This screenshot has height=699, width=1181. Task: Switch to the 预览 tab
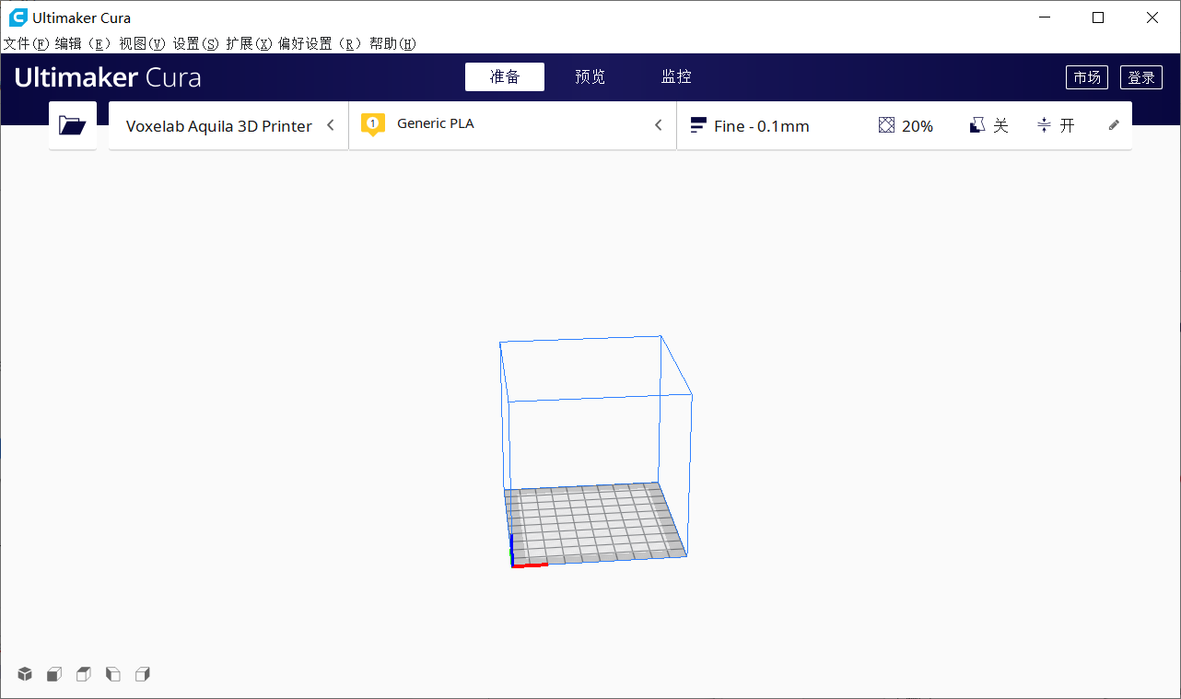(x=590, y=76)
